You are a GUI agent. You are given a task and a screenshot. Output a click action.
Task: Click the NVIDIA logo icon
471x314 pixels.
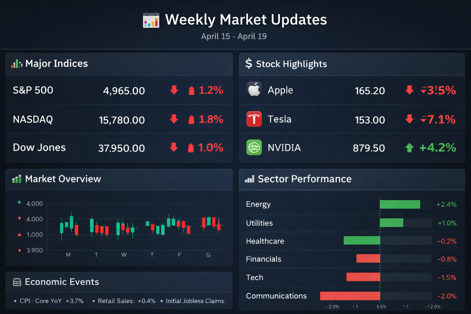click(x=254, y=147)
